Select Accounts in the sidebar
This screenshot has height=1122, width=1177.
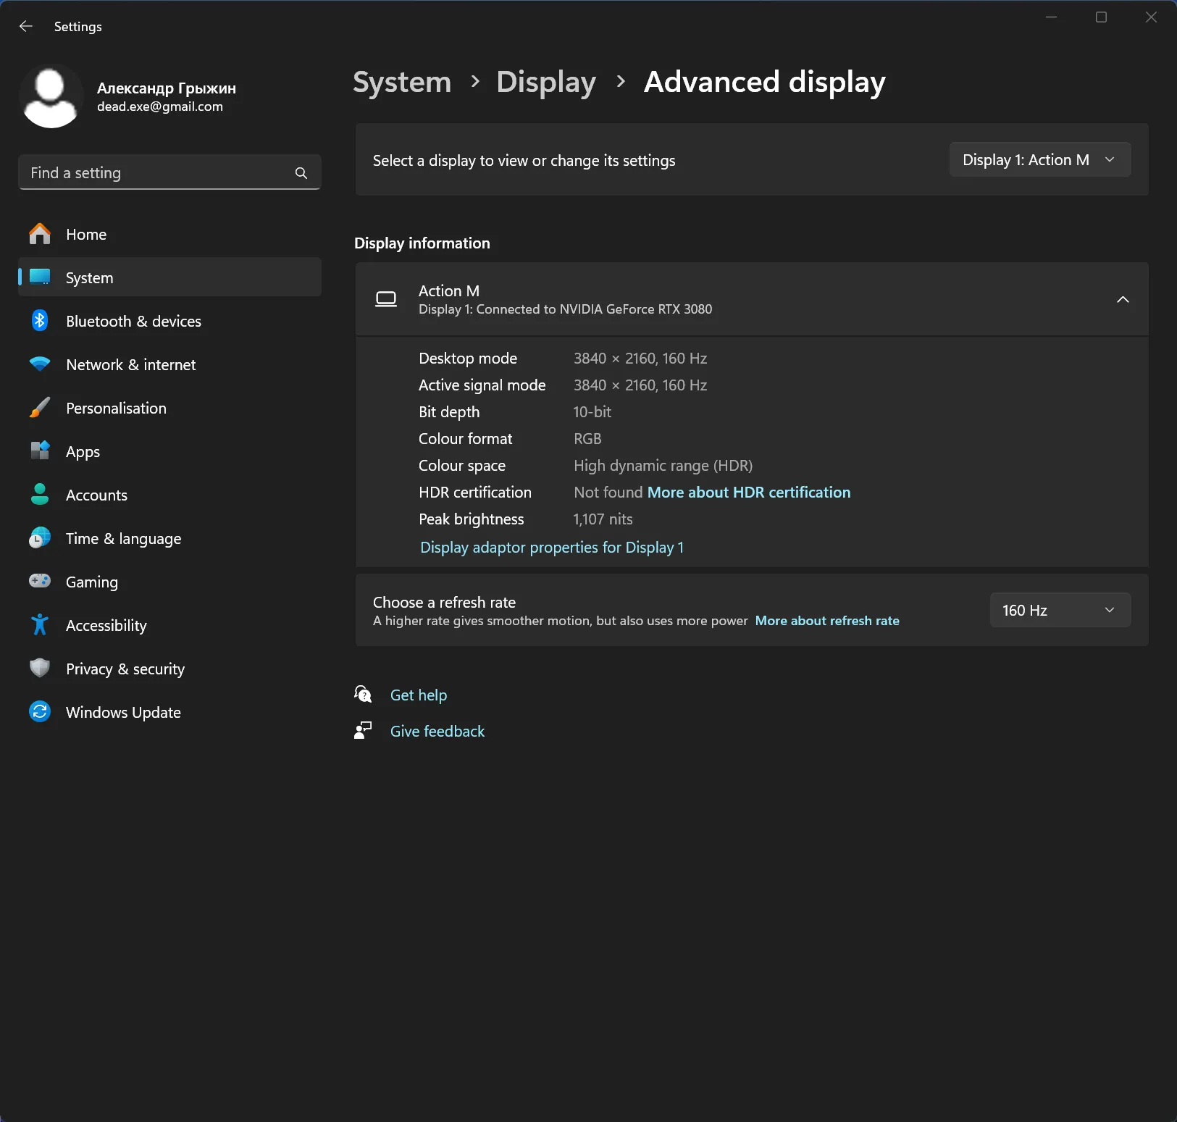pyautogui.click(x=96, y=495)
